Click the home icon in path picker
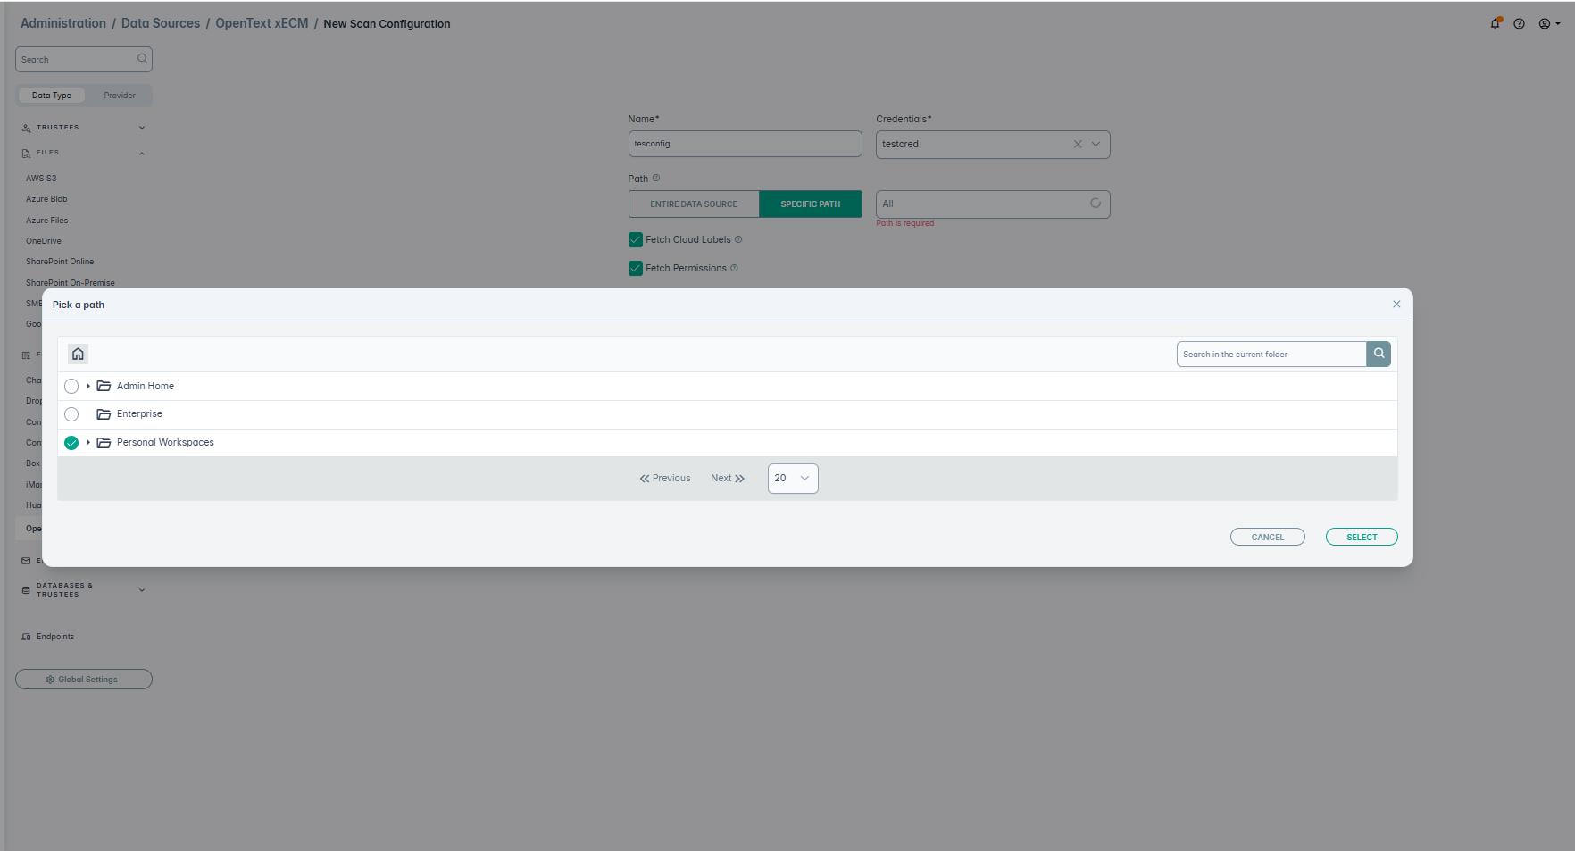 [x=78, y=355]
